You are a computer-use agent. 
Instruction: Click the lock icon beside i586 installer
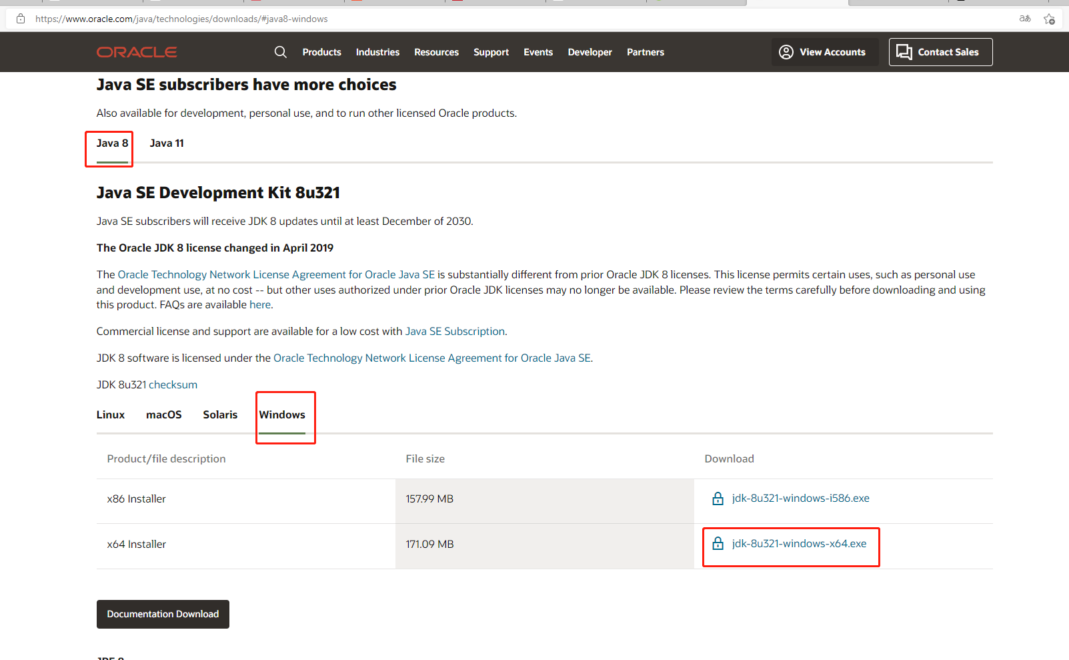718,499
